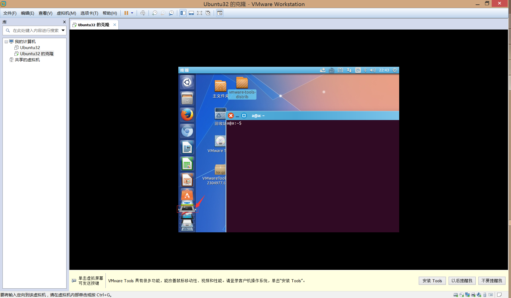Open the 查看(V) menu
The image size is (511, 298).
(x=46, y=13)
